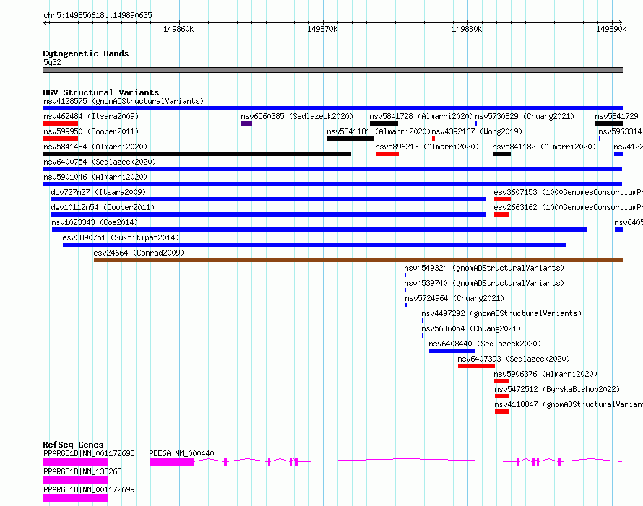
Task: Click the nsv5841182 (Almarri2020) label
Action: pyautogui.click(x=544, y=147)
